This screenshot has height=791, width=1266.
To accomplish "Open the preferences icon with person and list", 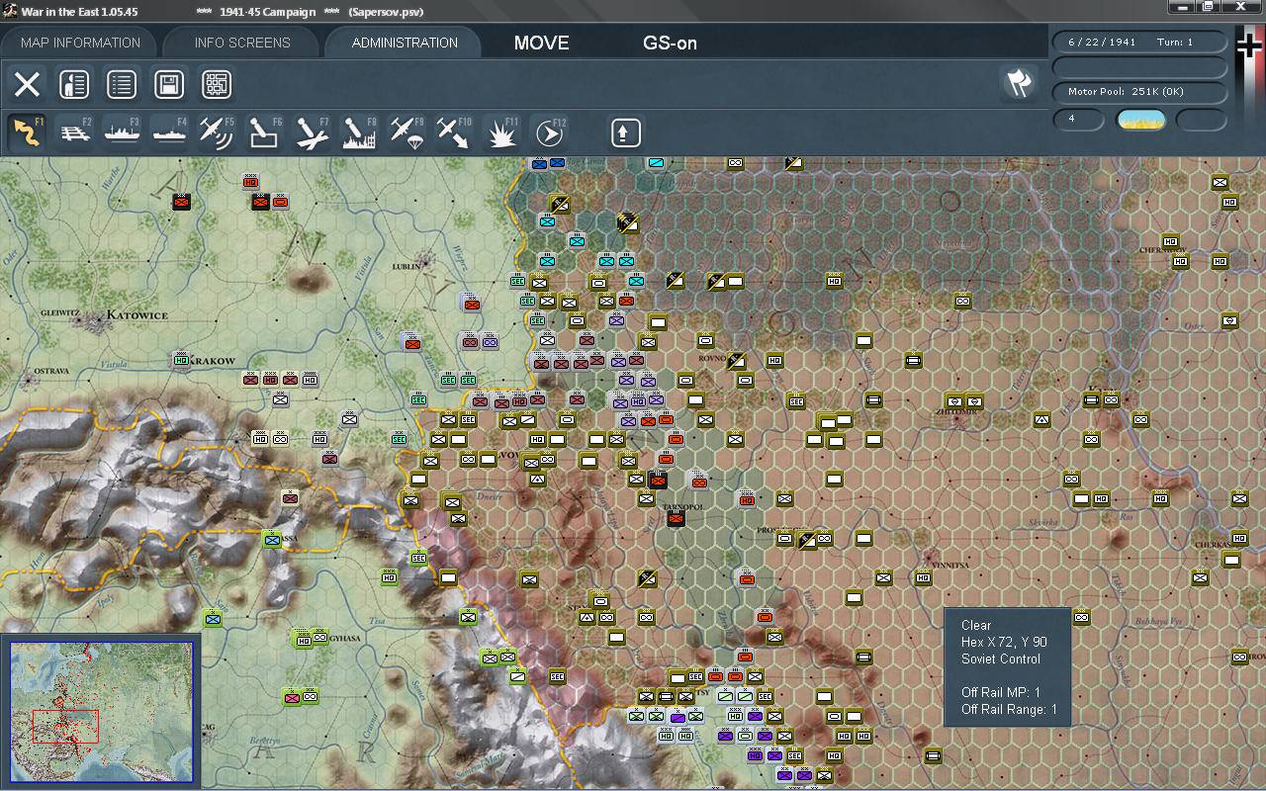I will point(74,84).
